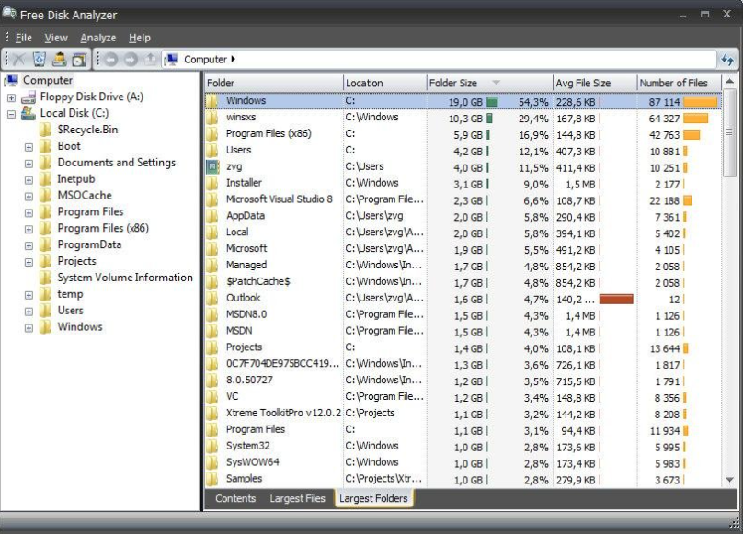
Task: Click the vertical scrollbar thumb in list
Action: pos(730,132)
